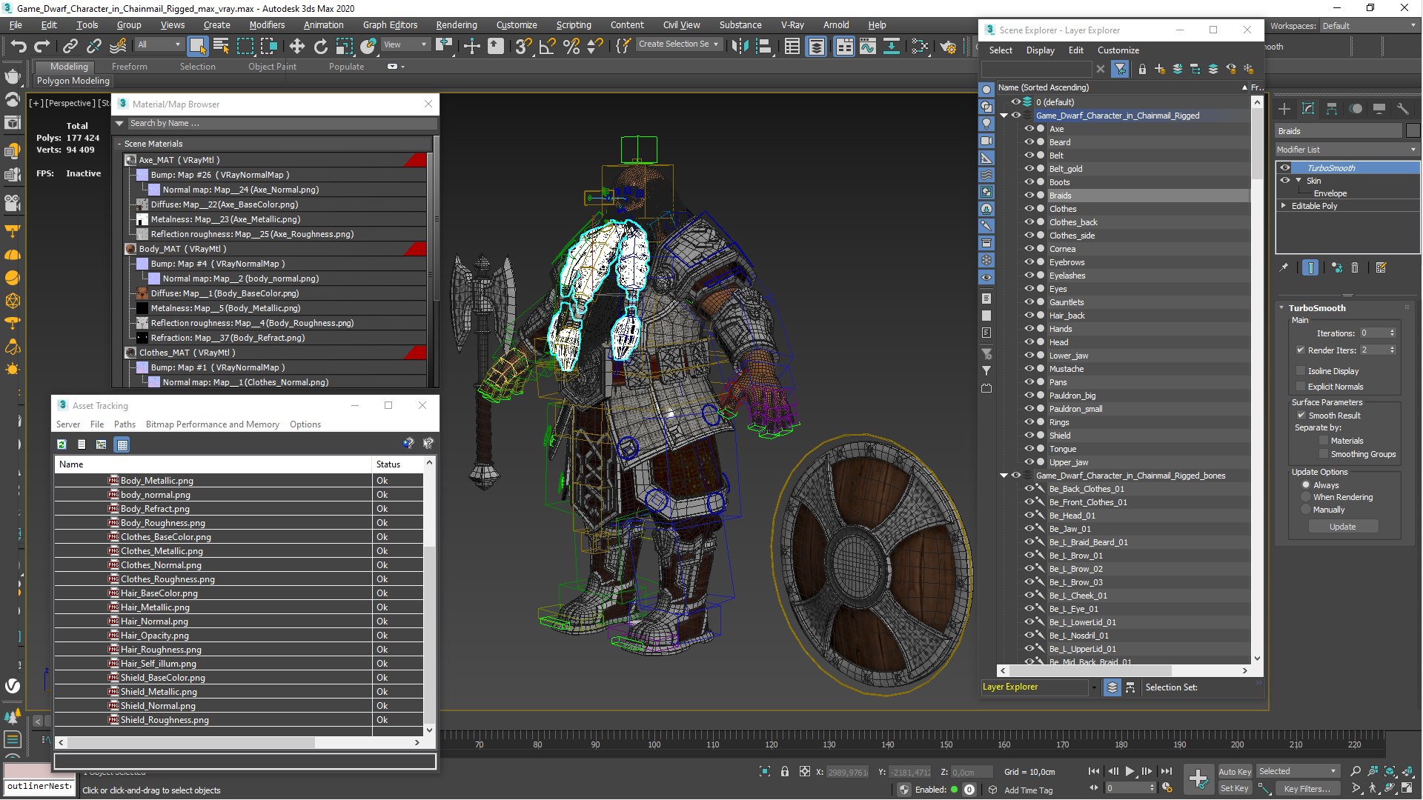
Task: Click table view icon in Asset Tracking
Action: pos(122,444)
